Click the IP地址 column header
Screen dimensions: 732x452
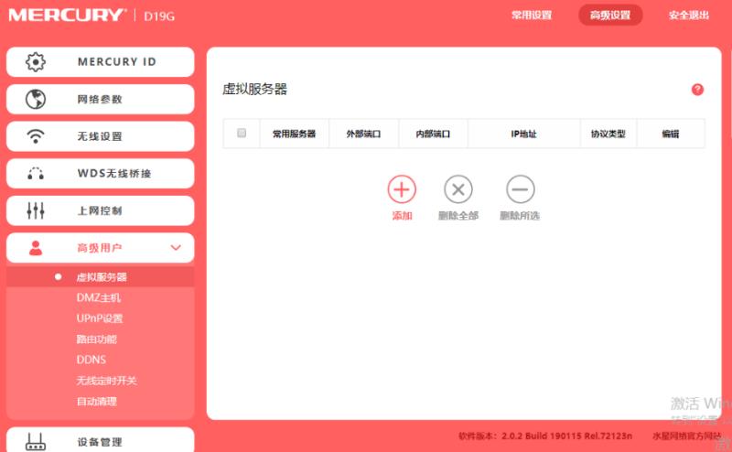point(523,134)
